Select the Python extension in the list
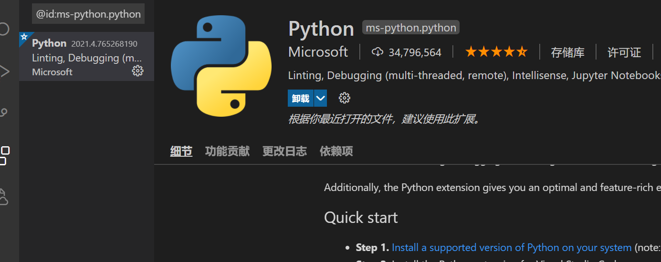Viewport: 661px width, 262px height. coord(86,57)
